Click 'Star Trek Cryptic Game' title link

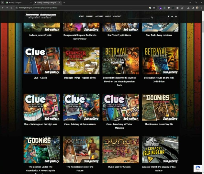click(119, 35)
